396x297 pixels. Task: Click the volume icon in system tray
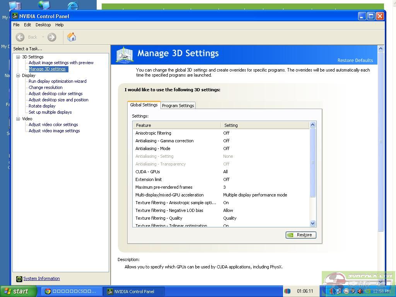point(360,291)
